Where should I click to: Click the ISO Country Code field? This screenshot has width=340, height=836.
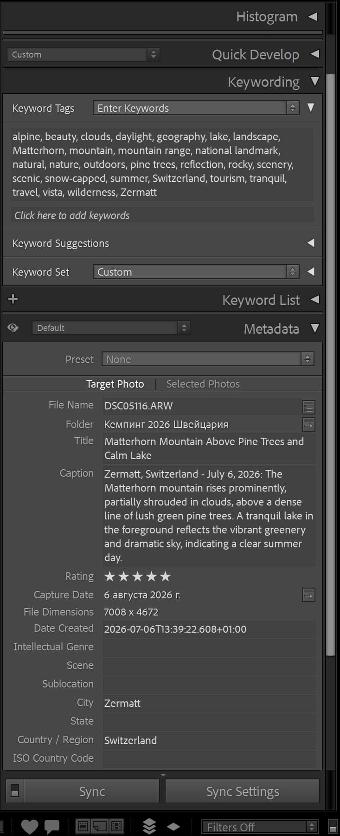coord(209,759)
